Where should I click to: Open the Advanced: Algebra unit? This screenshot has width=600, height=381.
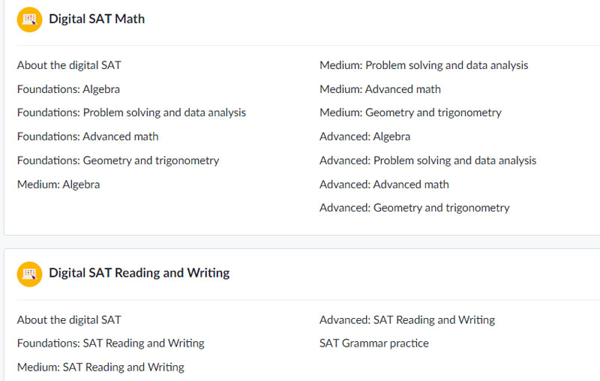pyautogui.click(x=364, y=136)
